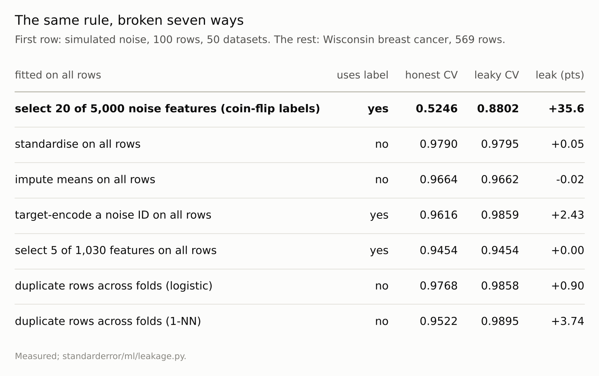Select the "standardise on all rows" row

click(x=299, y=144)
